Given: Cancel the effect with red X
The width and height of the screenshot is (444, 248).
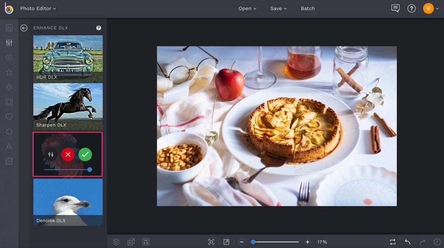Looking at the screenshot, I should 68,155.
